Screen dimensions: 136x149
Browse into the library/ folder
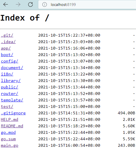(x=11, y=81)
